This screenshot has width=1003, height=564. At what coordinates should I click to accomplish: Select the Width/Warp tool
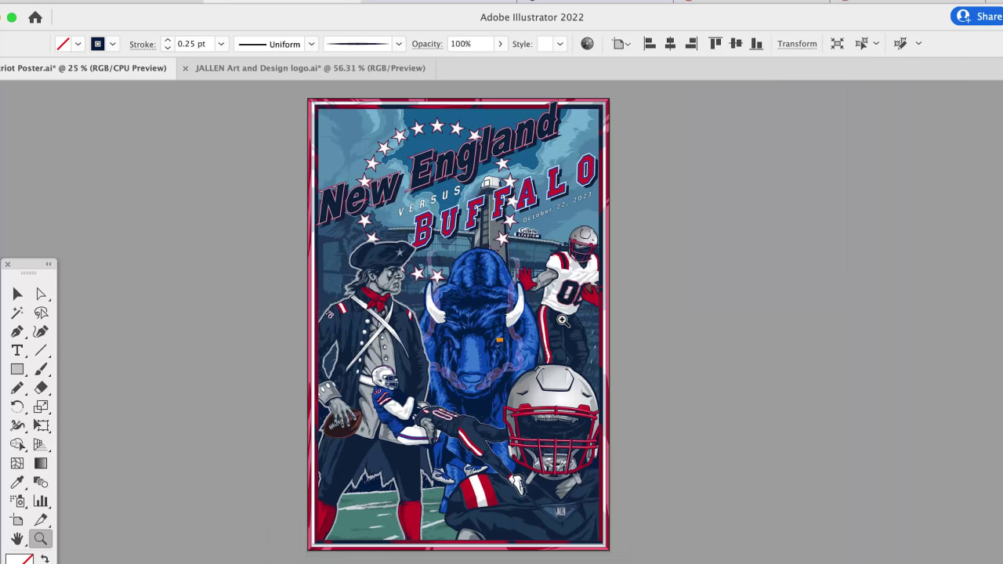(17, 425)
